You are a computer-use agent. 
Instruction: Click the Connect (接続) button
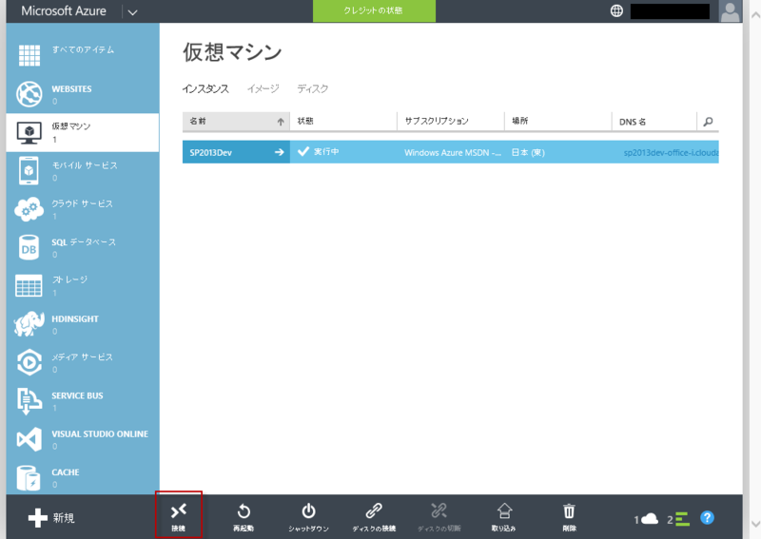(x=179, y=517)
